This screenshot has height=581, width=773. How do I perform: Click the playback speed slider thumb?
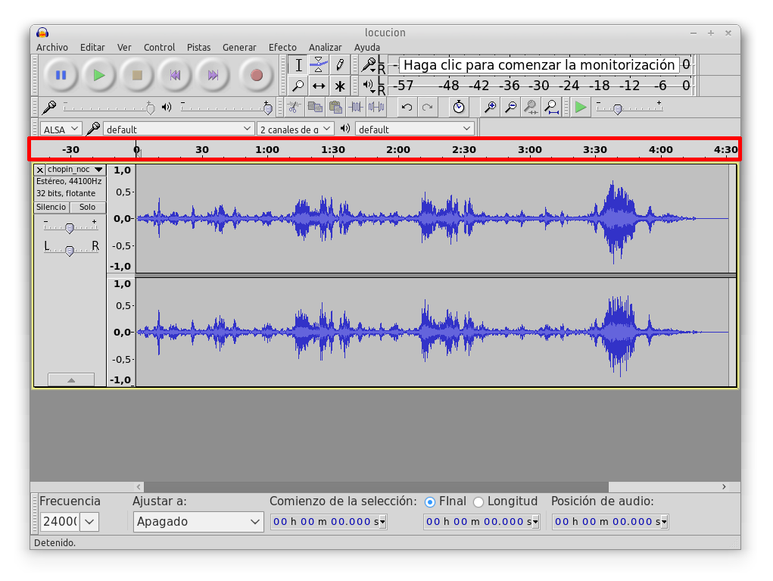[617, 109]
